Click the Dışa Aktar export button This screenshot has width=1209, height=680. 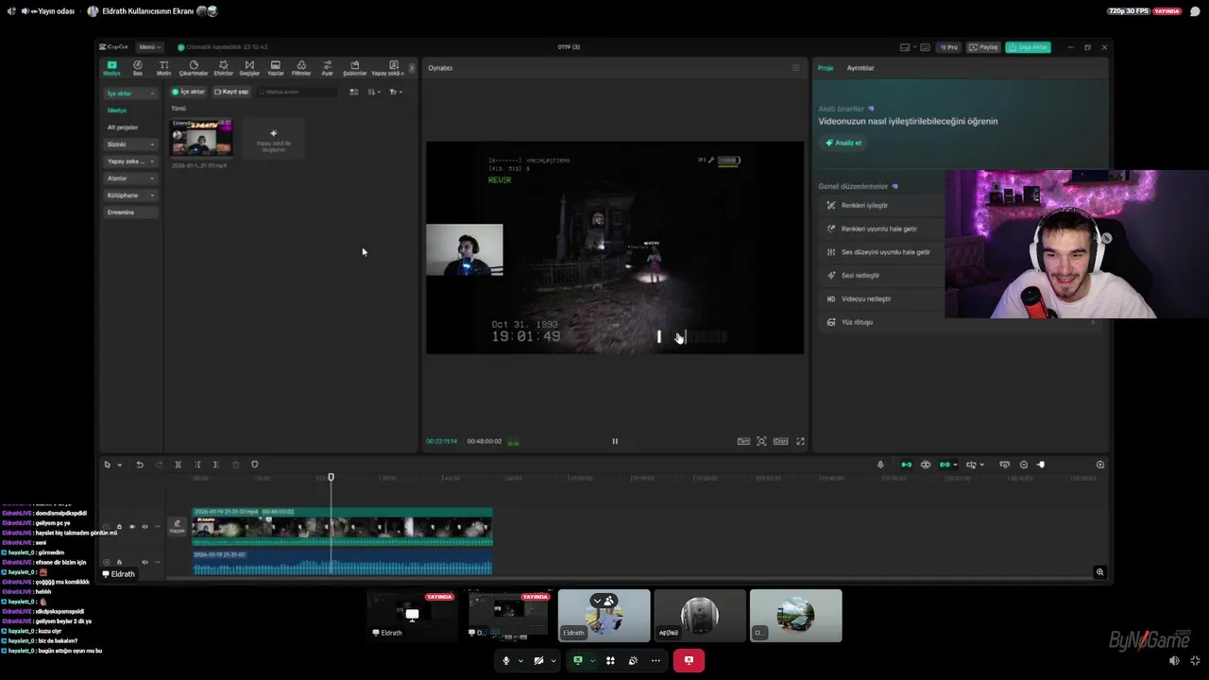(1028, 47)
